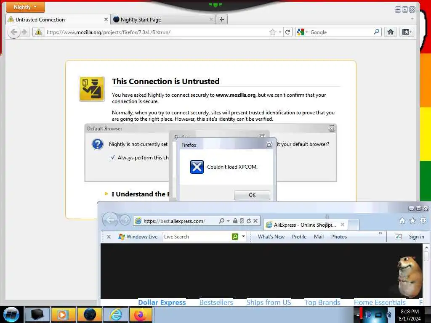
Task: Switch to the Nightly Start Page tab
Action: coord(163,19)
